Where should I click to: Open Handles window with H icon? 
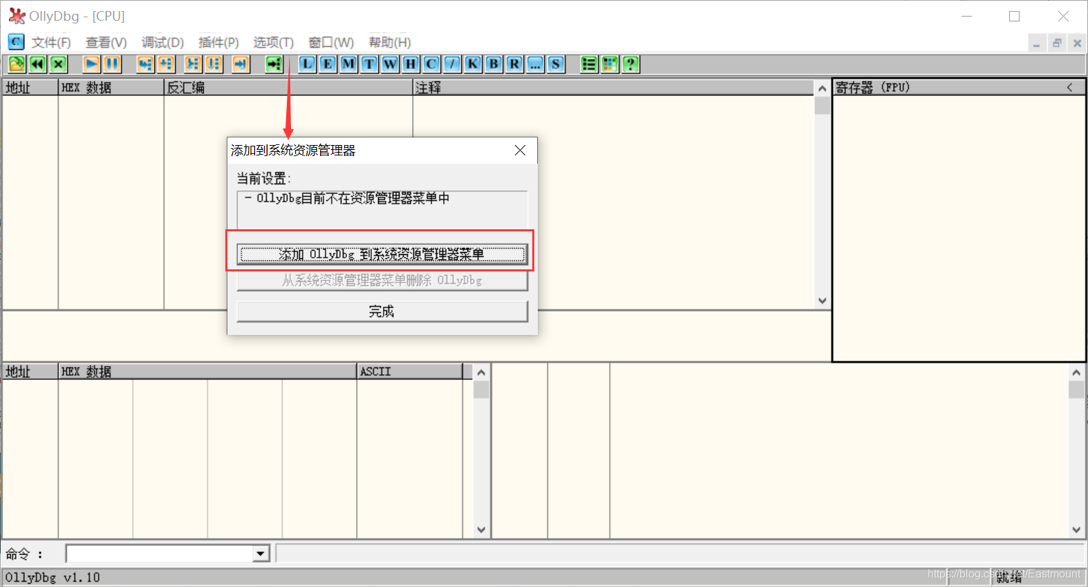click(411, 64)
